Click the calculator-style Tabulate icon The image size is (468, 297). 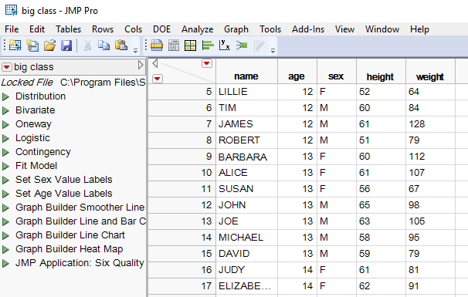[x=174, y=46]
